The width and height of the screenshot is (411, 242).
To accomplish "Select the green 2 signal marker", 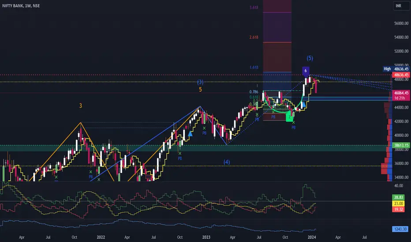I will point(289,117).
